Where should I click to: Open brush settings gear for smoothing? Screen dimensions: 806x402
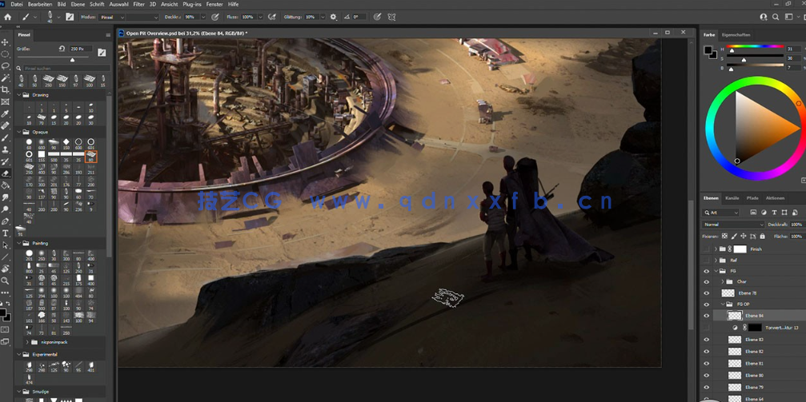coord(334,17)
